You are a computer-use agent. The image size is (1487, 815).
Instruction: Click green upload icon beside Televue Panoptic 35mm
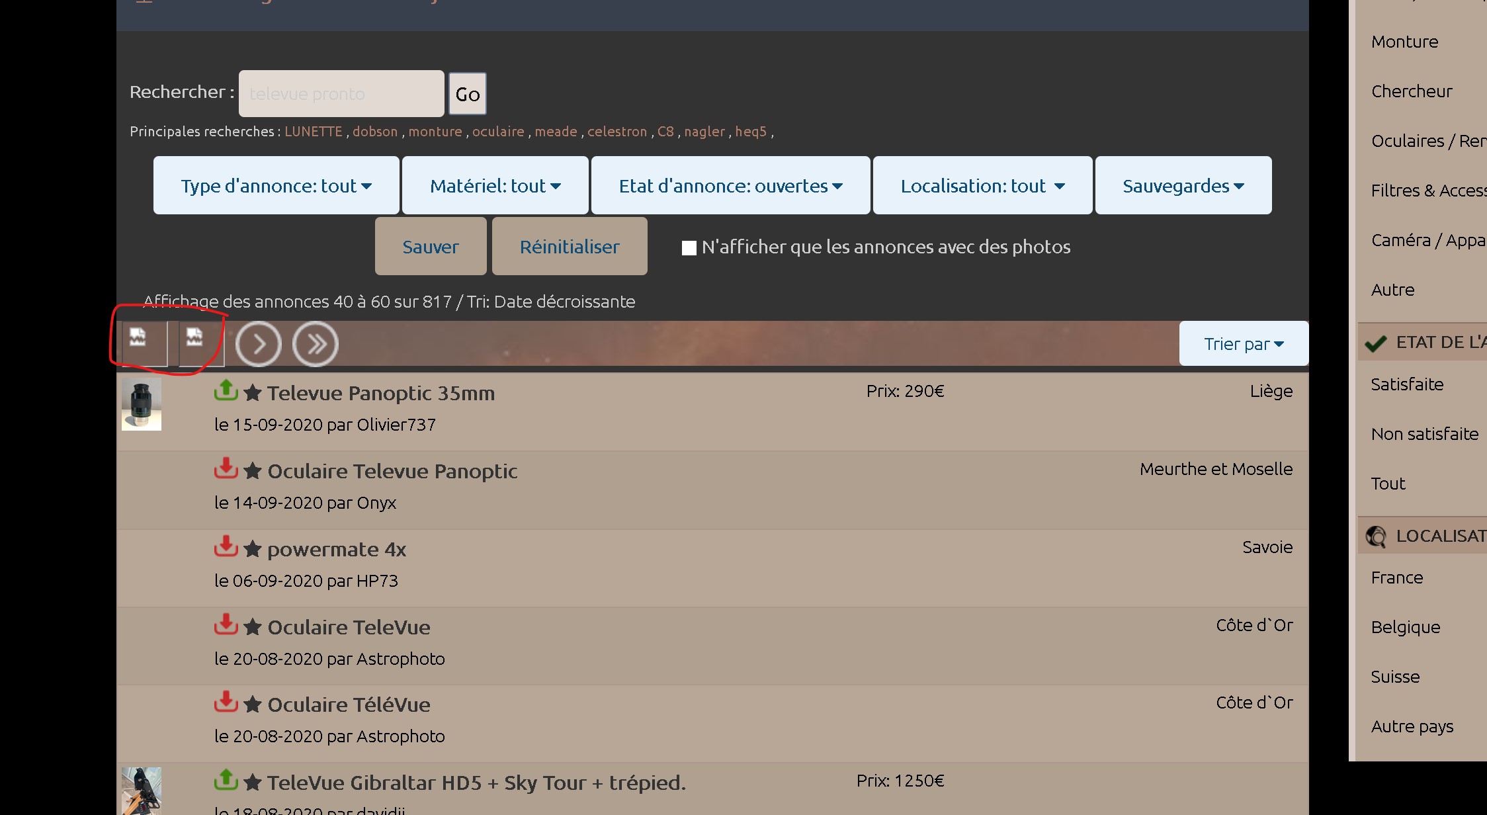[226, 390]
